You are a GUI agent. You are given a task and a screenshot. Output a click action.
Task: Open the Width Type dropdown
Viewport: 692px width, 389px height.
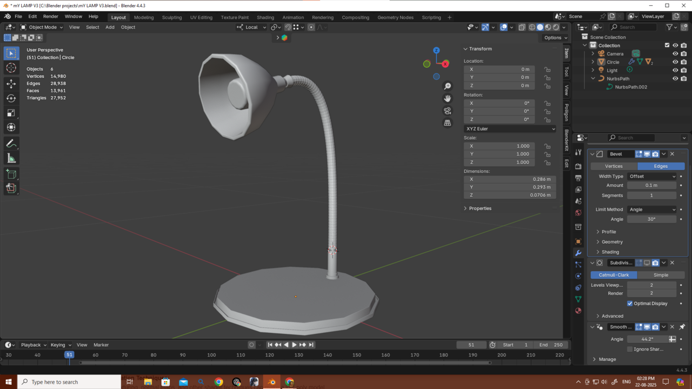652,176
